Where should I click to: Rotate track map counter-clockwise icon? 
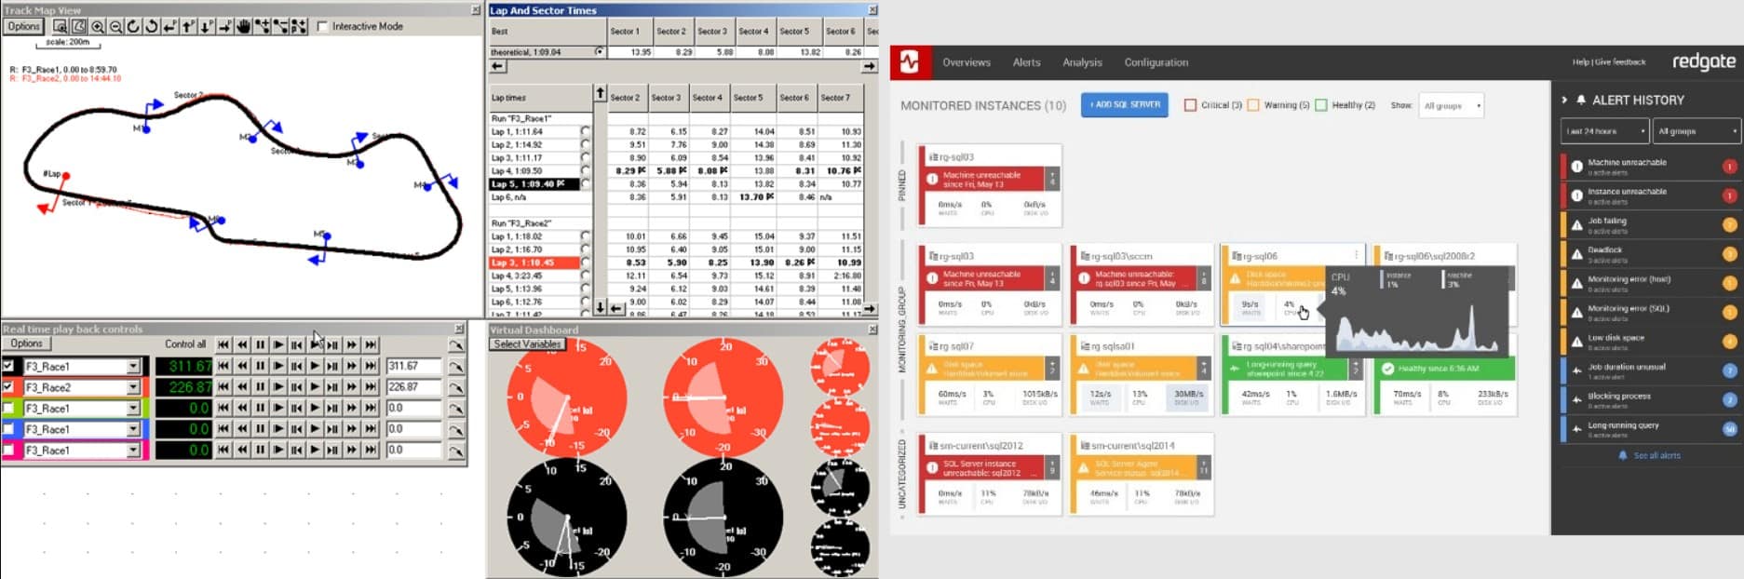tap(152, 27)
